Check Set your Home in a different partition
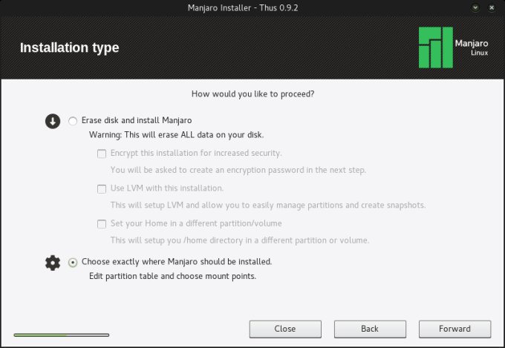Screen dimensions: 505x348 [x=102, y=224]
